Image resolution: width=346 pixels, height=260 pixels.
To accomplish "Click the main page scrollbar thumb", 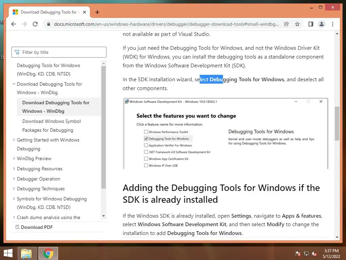I will [x=337, y=123].
